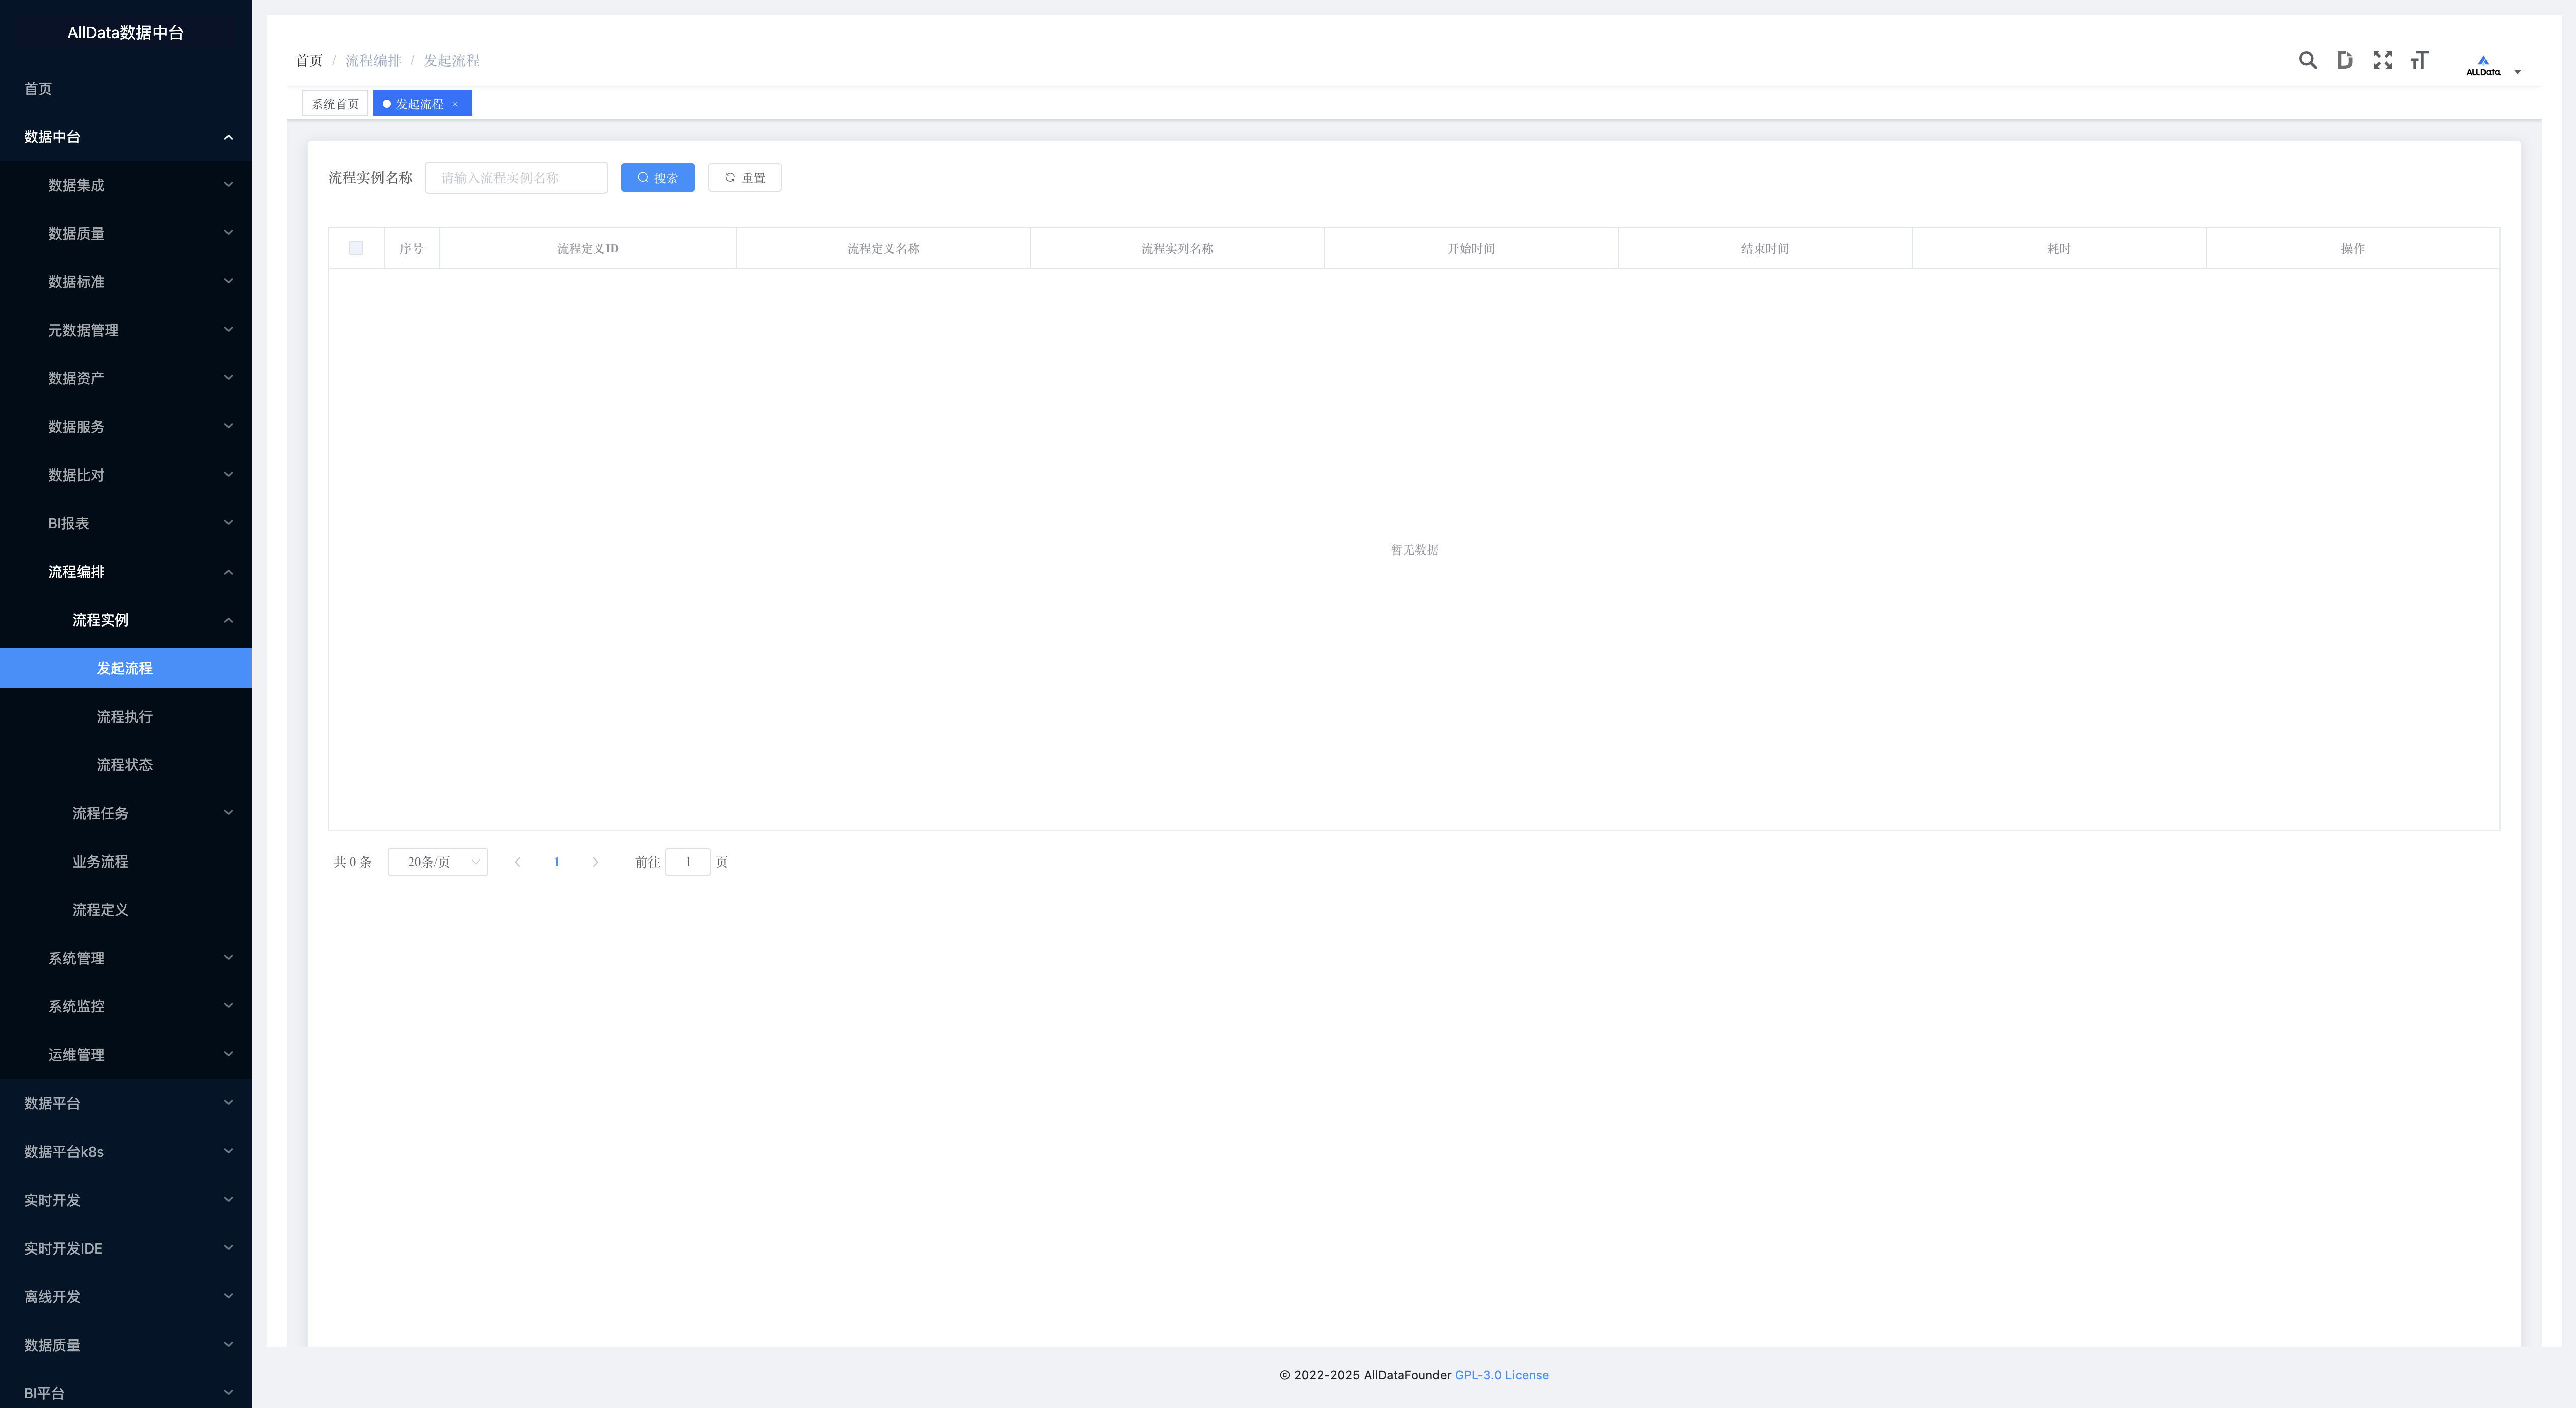Click the 开始时间 column header
Image resolution: width=2576 pixels, height=1408 pixels.
(x=1471, y=248)
